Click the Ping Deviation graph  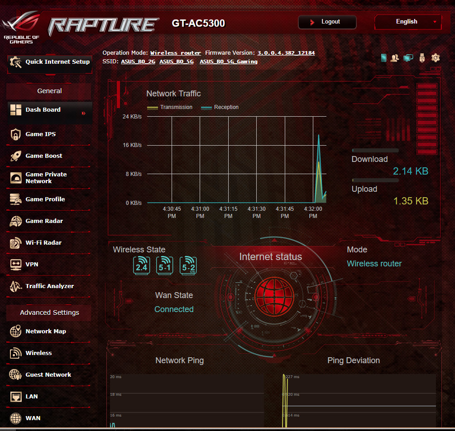[359, 400]
